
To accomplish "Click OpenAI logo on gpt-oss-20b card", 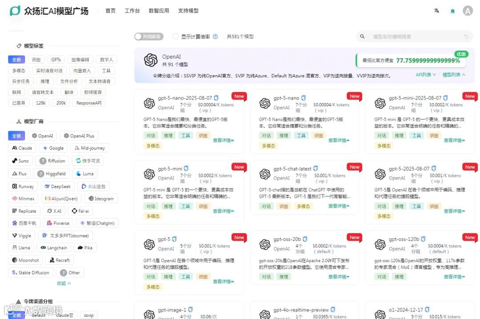I will pos(265,245).
